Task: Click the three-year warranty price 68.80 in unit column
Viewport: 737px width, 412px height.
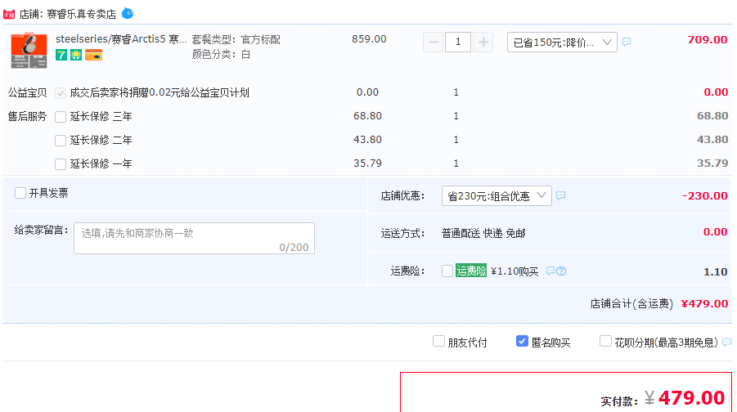Action: coord(367,116)
